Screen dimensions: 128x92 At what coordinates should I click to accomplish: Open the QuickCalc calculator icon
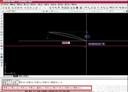(77, 8)
